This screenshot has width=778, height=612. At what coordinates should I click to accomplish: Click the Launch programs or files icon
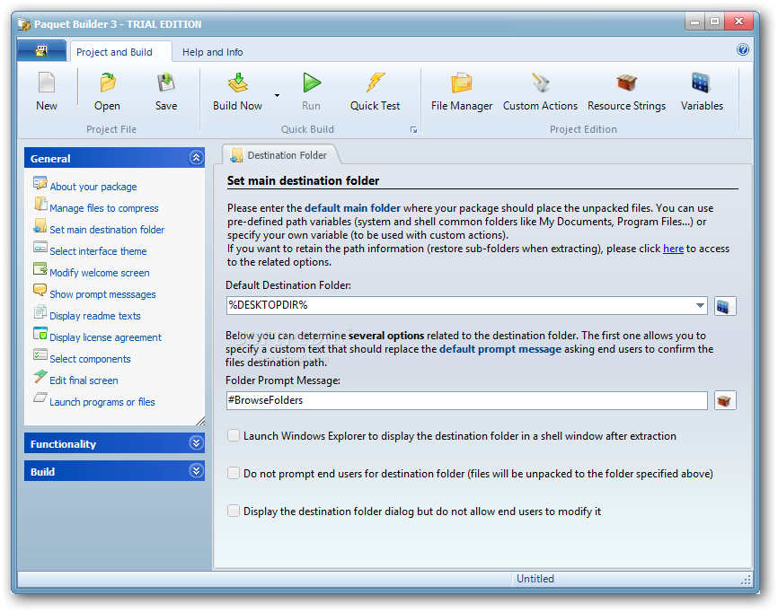coord(40,398)
